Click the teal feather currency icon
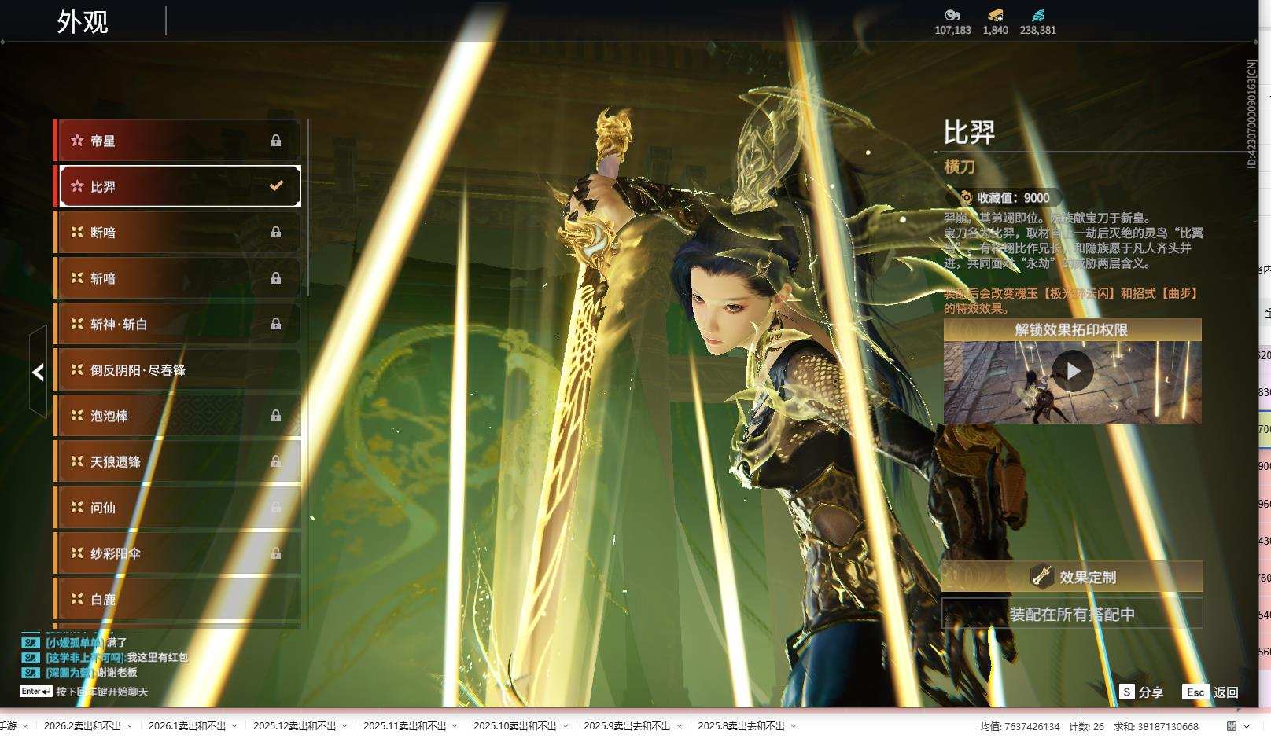 [1037, 15]
